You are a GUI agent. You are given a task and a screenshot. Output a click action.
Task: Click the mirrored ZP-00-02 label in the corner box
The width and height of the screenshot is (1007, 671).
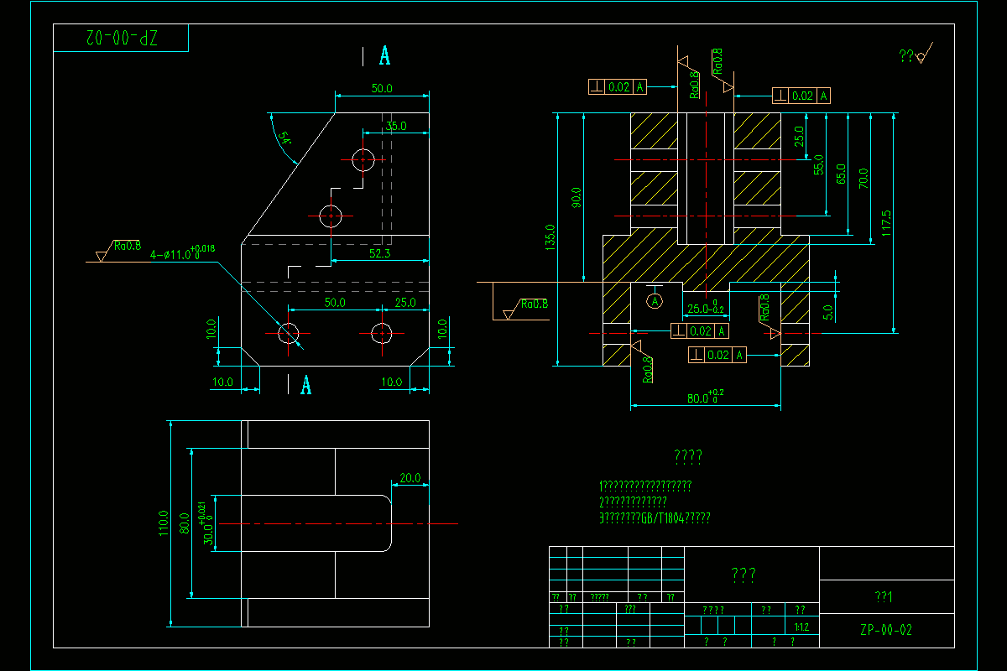123,39
